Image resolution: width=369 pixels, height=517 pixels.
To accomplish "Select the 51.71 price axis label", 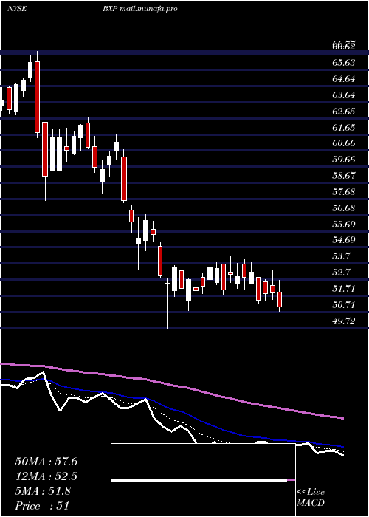I will pos(344,289).
